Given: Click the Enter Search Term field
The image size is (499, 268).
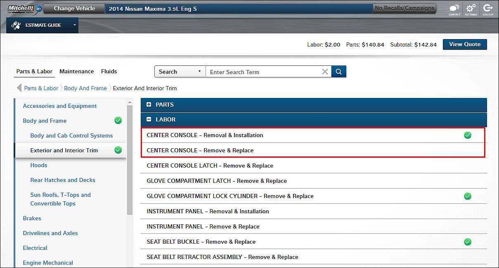Looking at the screenshot, I should (264, 72).
